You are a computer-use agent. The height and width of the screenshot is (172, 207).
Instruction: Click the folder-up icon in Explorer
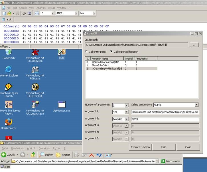click(x=33, y=155)
